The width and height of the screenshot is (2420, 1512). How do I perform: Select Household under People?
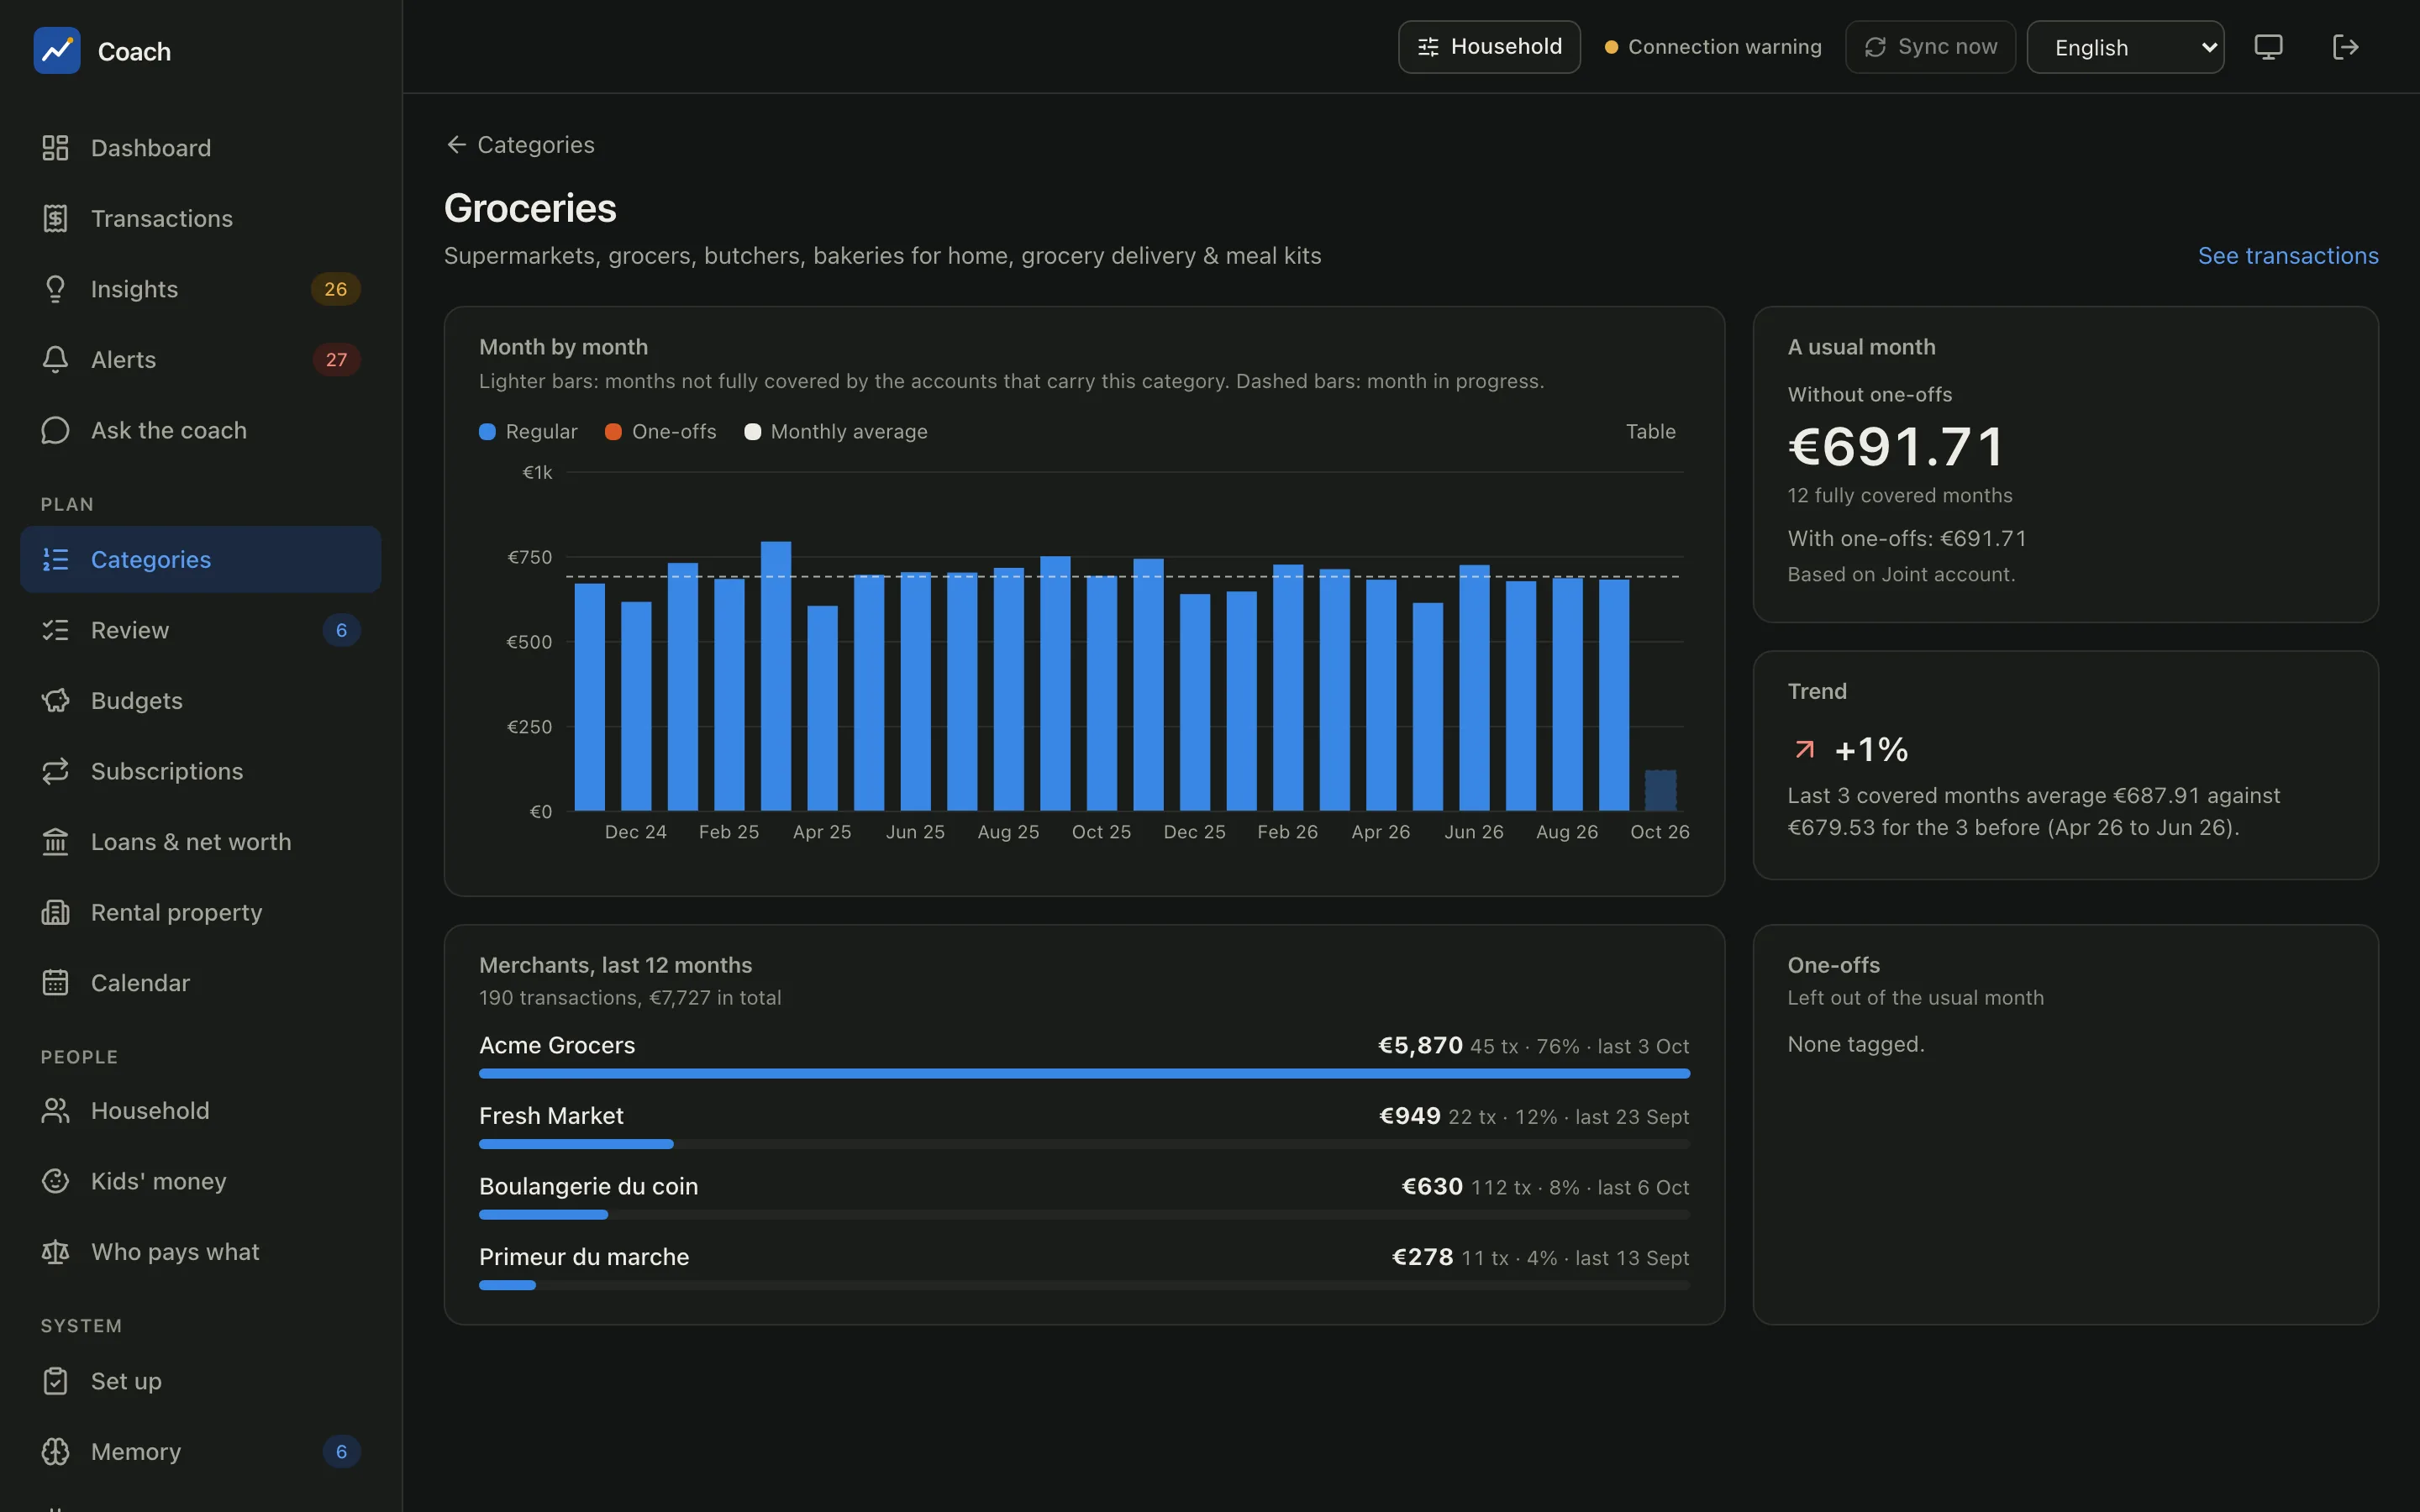[200, 1110]
